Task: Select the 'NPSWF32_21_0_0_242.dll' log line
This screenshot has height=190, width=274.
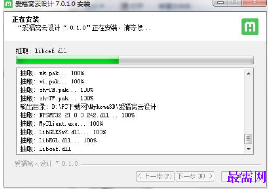Action: coord(77,115)
